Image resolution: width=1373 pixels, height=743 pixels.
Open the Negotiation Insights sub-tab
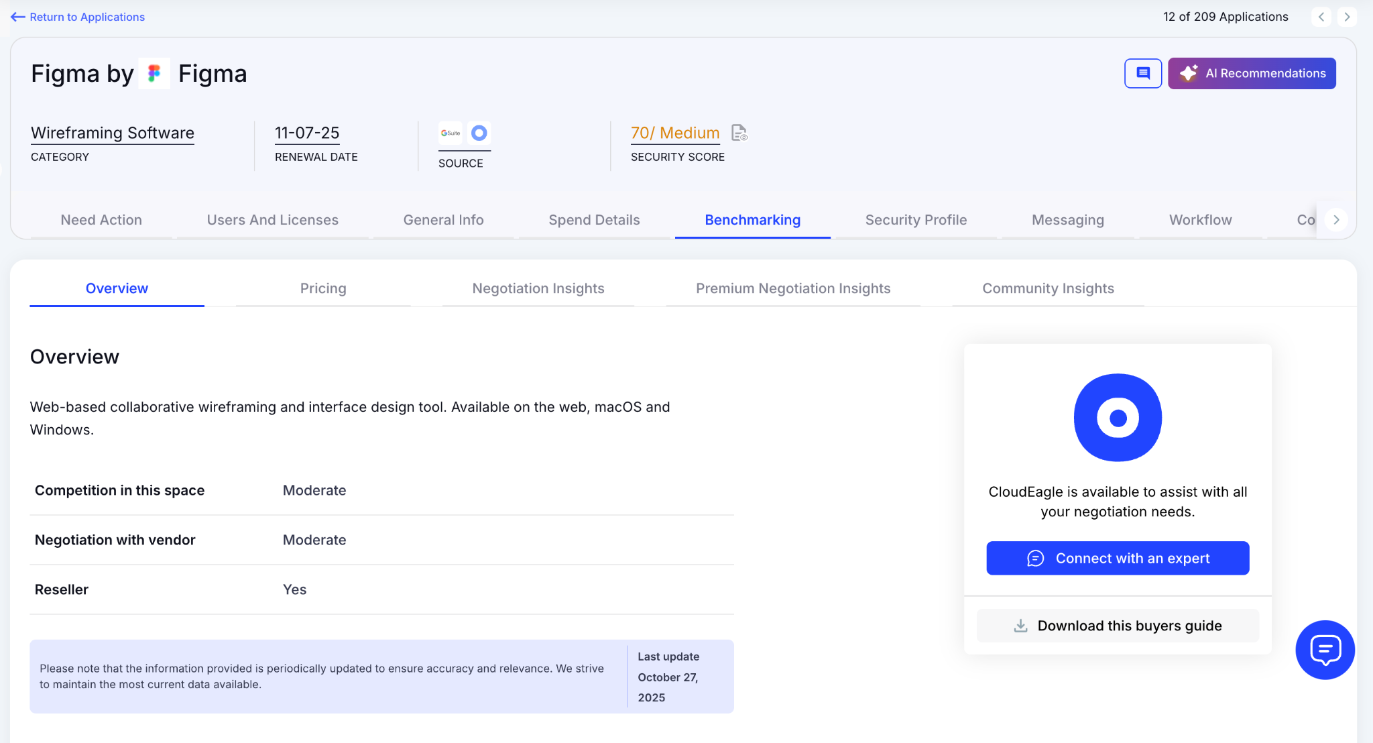538,288
